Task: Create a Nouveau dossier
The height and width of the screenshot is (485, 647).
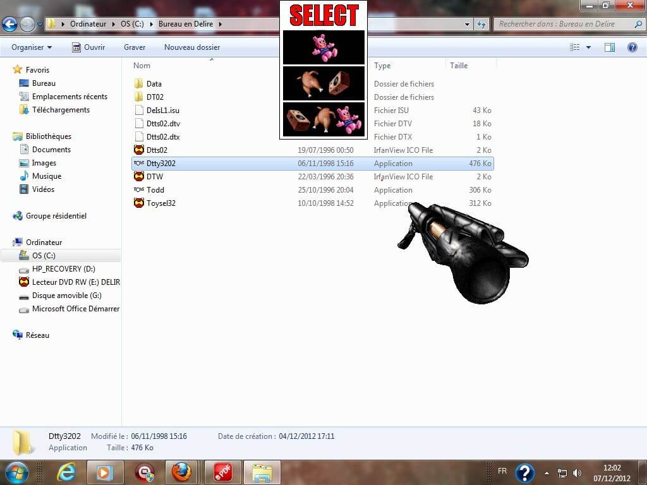Action: 192,47
